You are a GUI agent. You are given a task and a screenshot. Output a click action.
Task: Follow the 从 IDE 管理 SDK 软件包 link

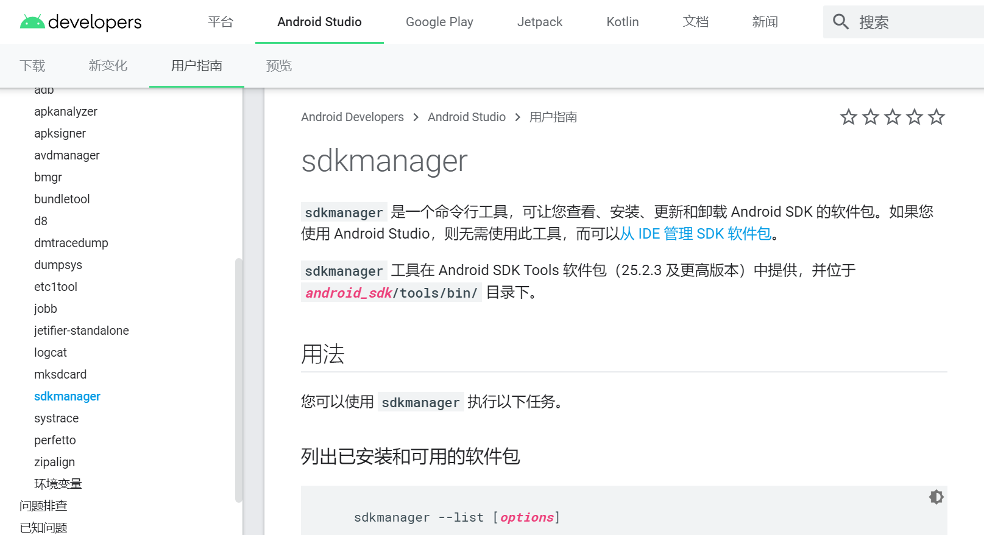point(696,234)
